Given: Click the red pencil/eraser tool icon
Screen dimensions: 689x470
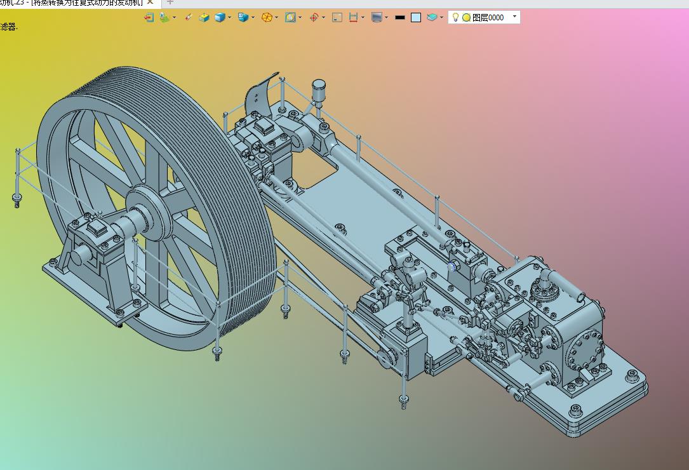Looking at the screenshot, I should click(x=189, y=18).
